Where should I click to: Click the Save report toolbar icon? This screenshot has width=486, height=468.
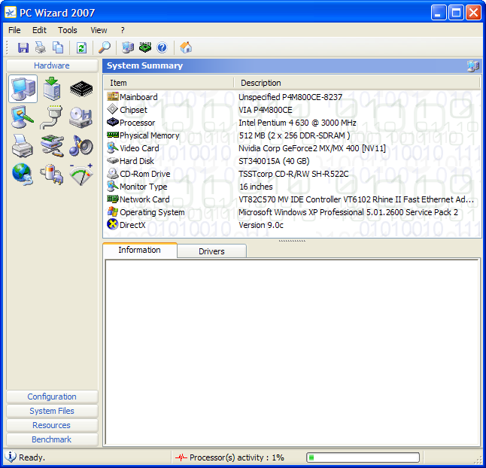pos(23,47)
